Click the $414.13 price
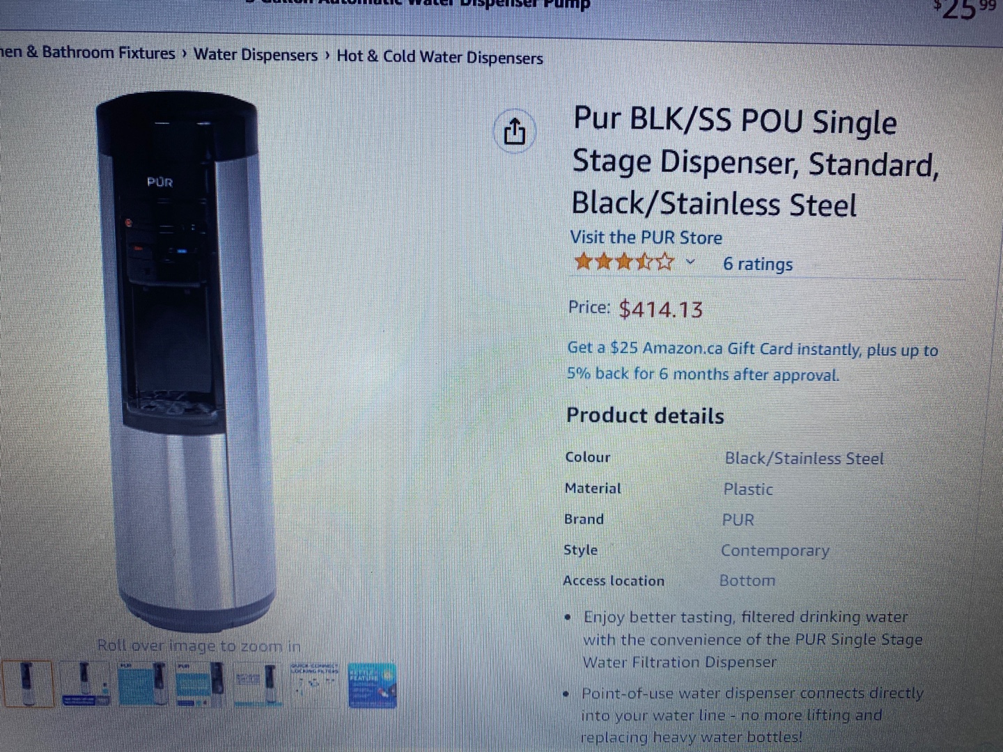This screenshot has width=1003, height=752. (x=661, y=309)
